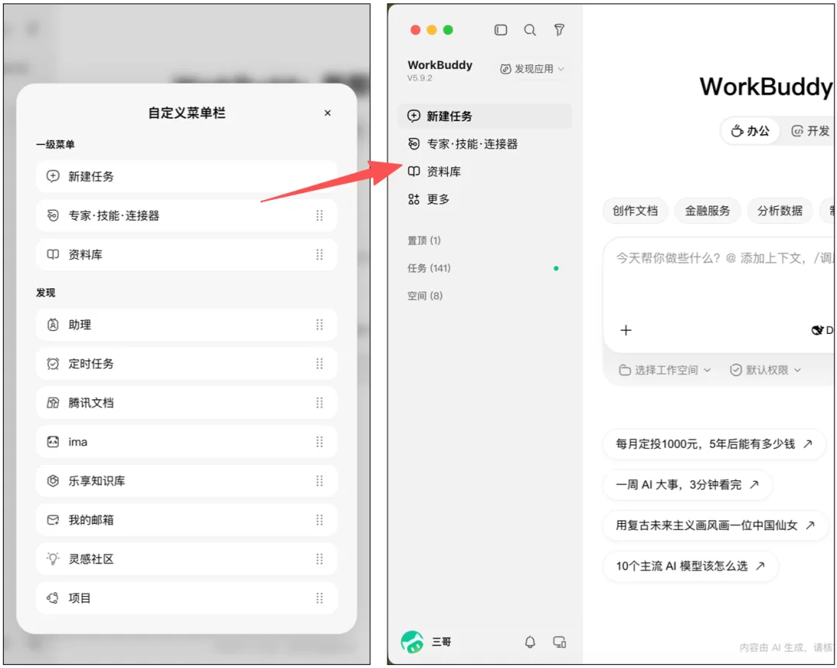Click the V5.9.2 version label
The height and width of the screenshot is (668, 837).
pyautogui.click(x=419, y=78)
